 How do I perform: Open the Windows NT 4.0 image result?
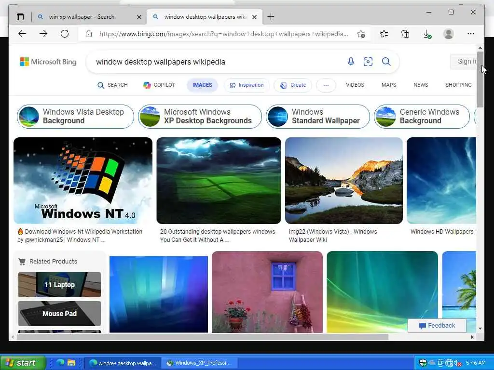(83, 181)
